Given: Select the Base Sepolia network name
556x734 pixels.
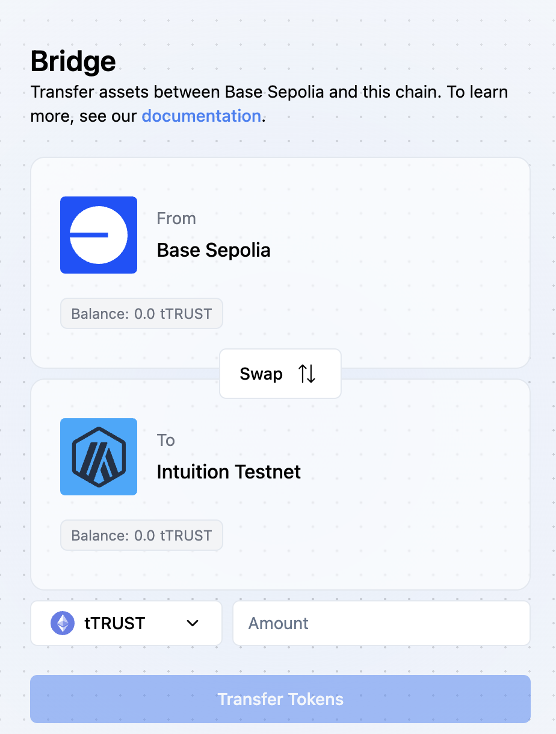Looking at the screenshot, I should [214, 249].
